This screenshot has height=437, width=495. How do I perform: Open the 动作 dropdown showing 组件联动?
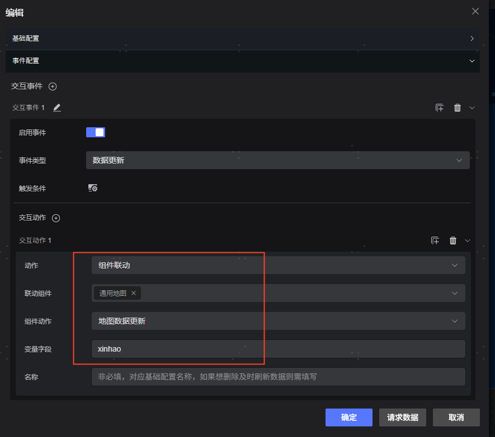277,265
